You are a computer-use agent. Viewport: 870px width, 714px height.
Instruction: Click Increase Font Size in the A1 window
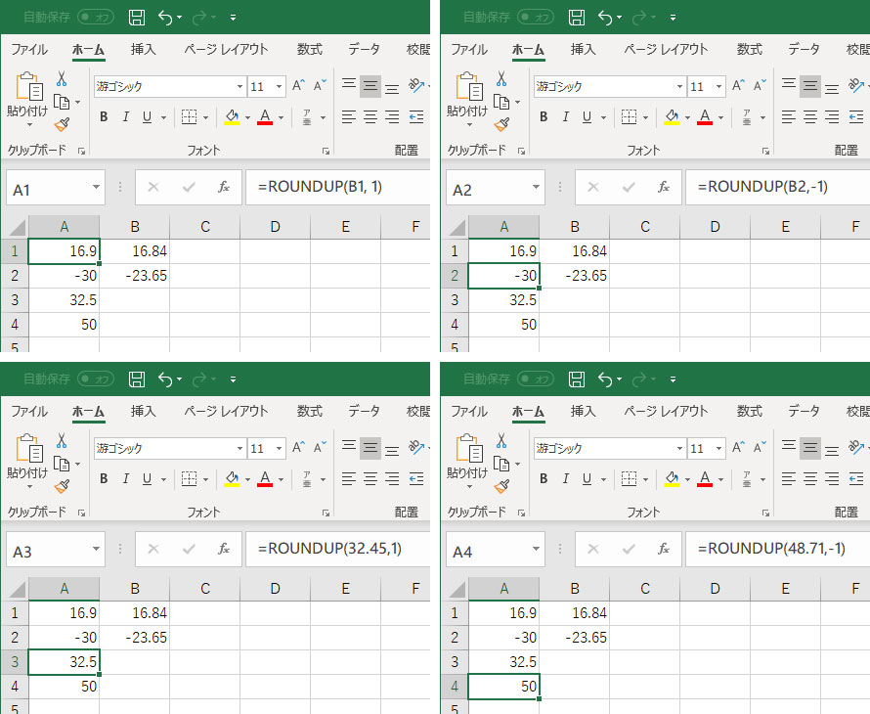(298, 85)
